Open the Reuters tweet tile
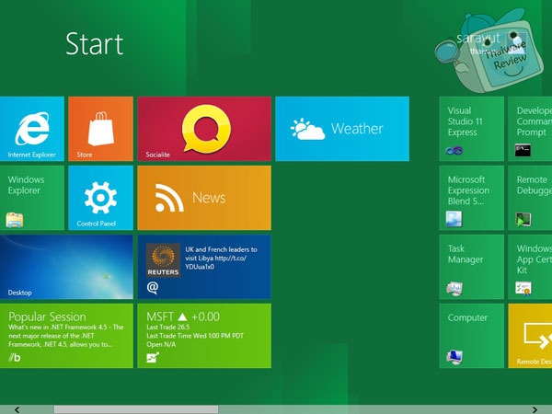This screenshot has width=552, height=414. click(204, 267)
